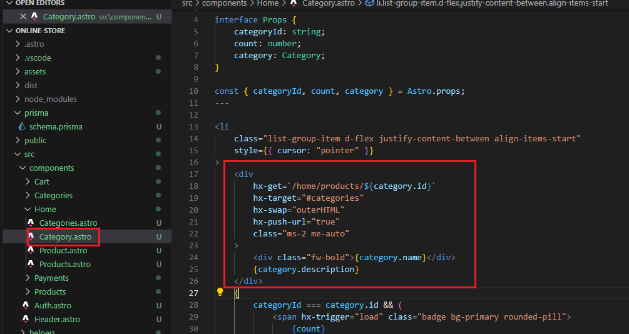Click the {count} expression on line 30

pos(309,329)
